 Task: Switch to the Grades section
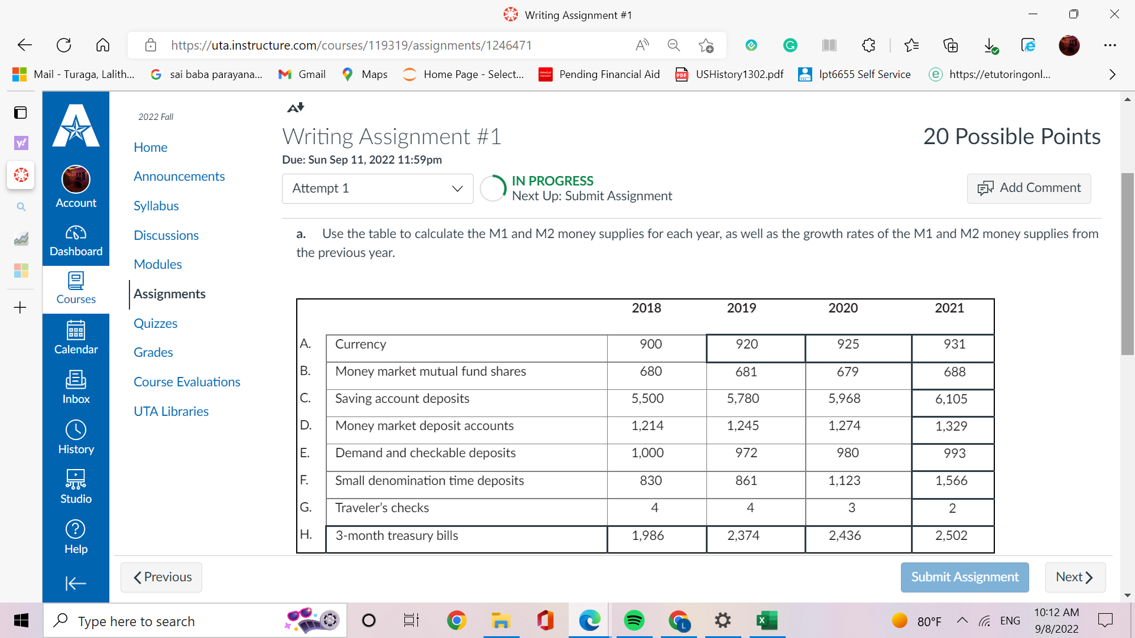153,352
